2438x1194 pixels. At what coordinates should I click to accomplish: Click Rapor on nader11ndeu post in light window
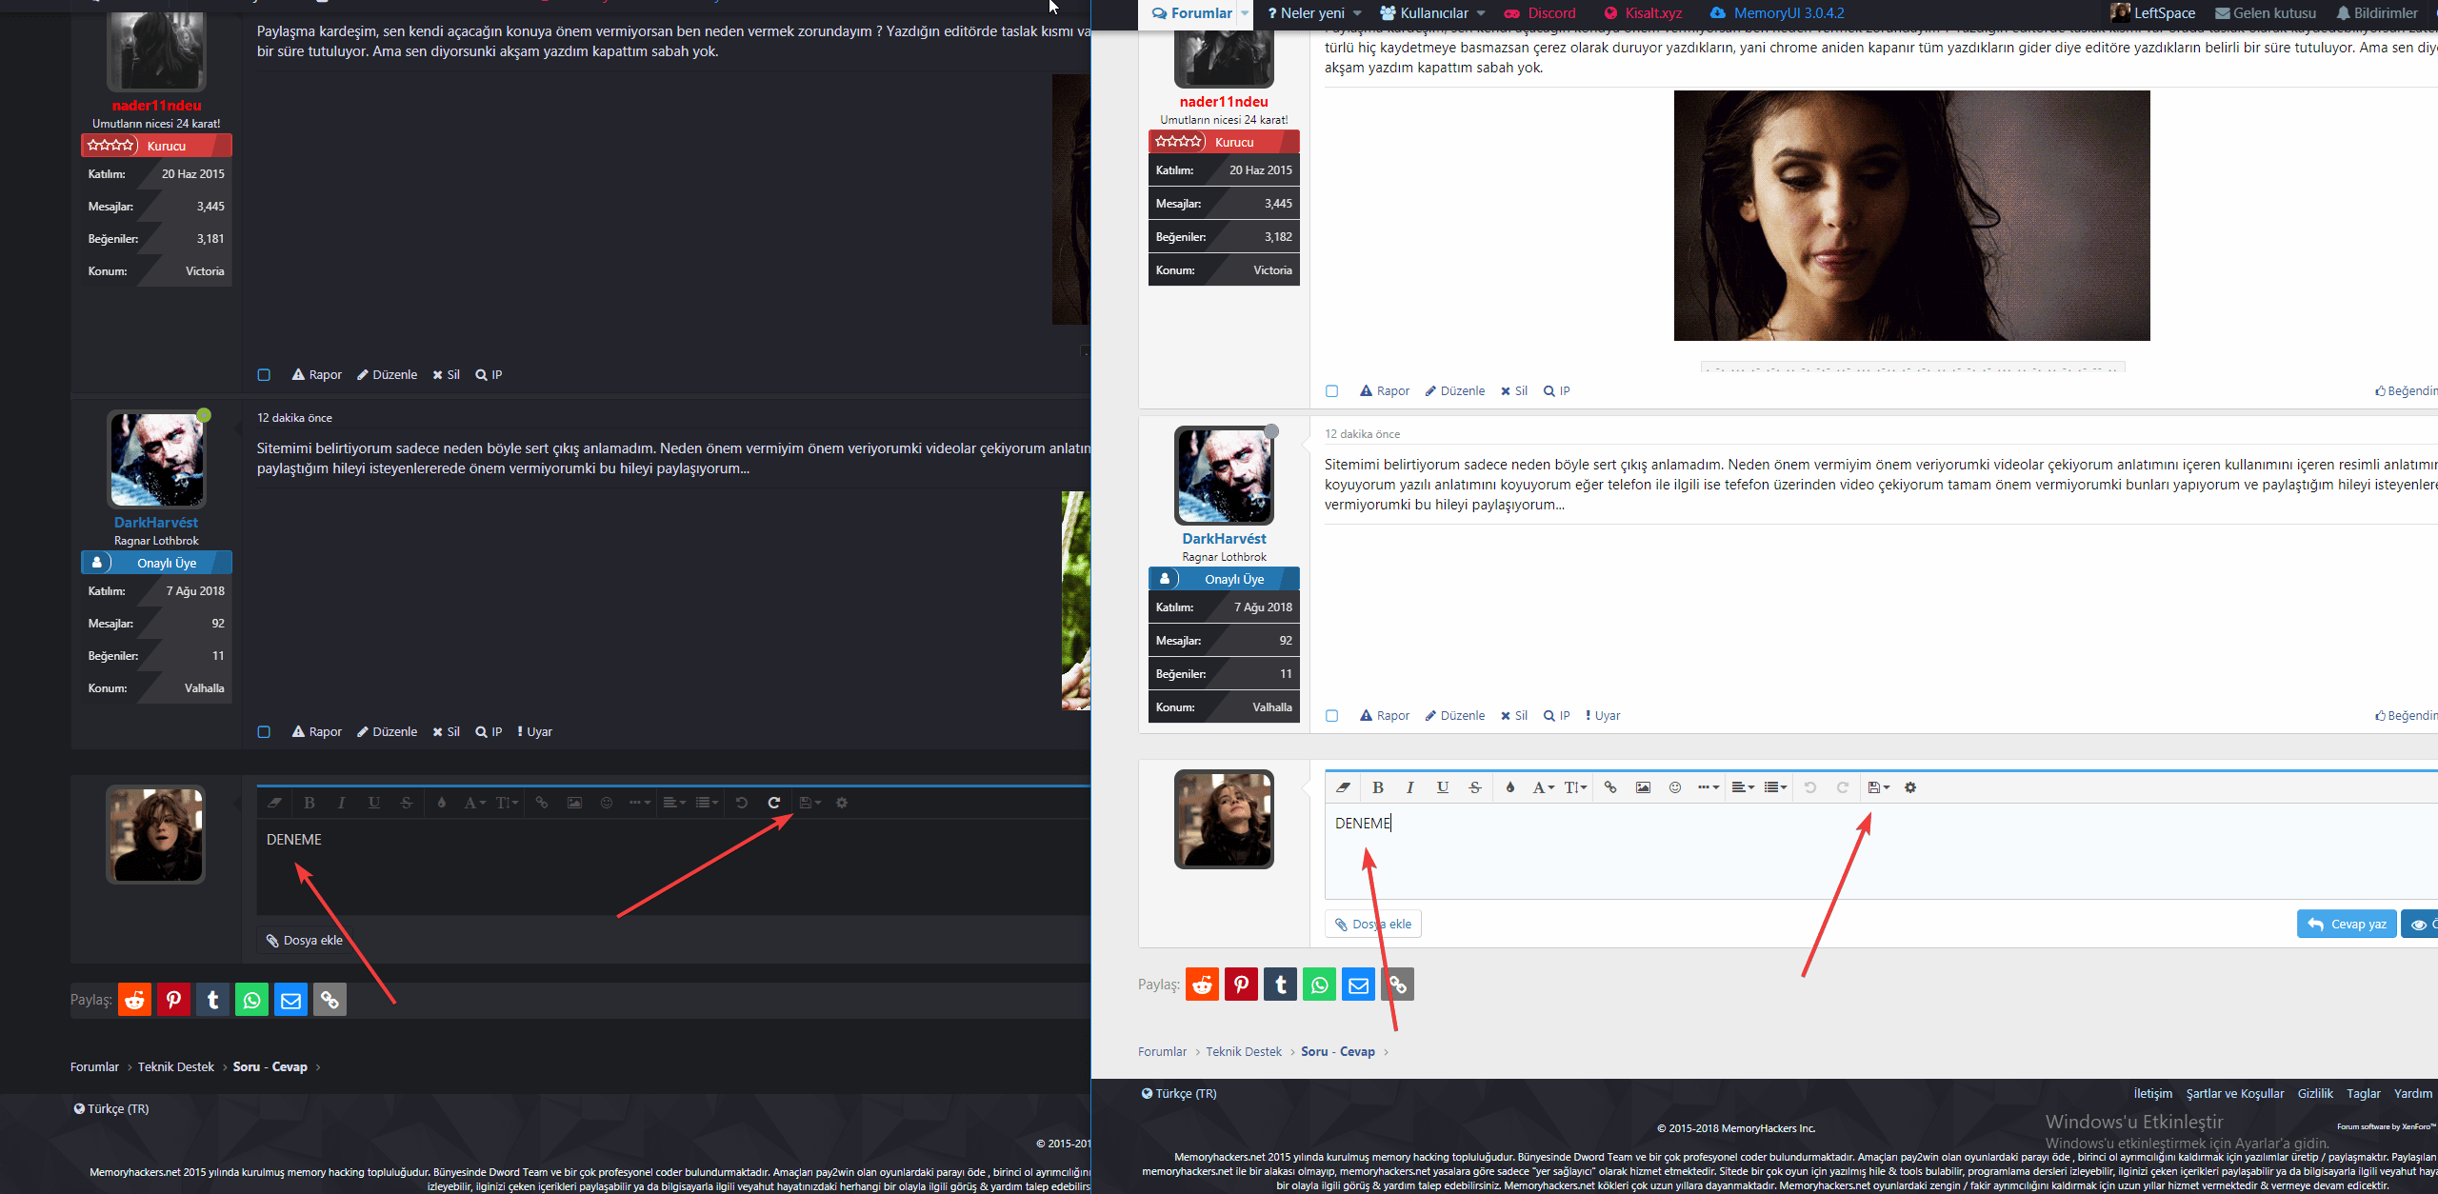1385,391
